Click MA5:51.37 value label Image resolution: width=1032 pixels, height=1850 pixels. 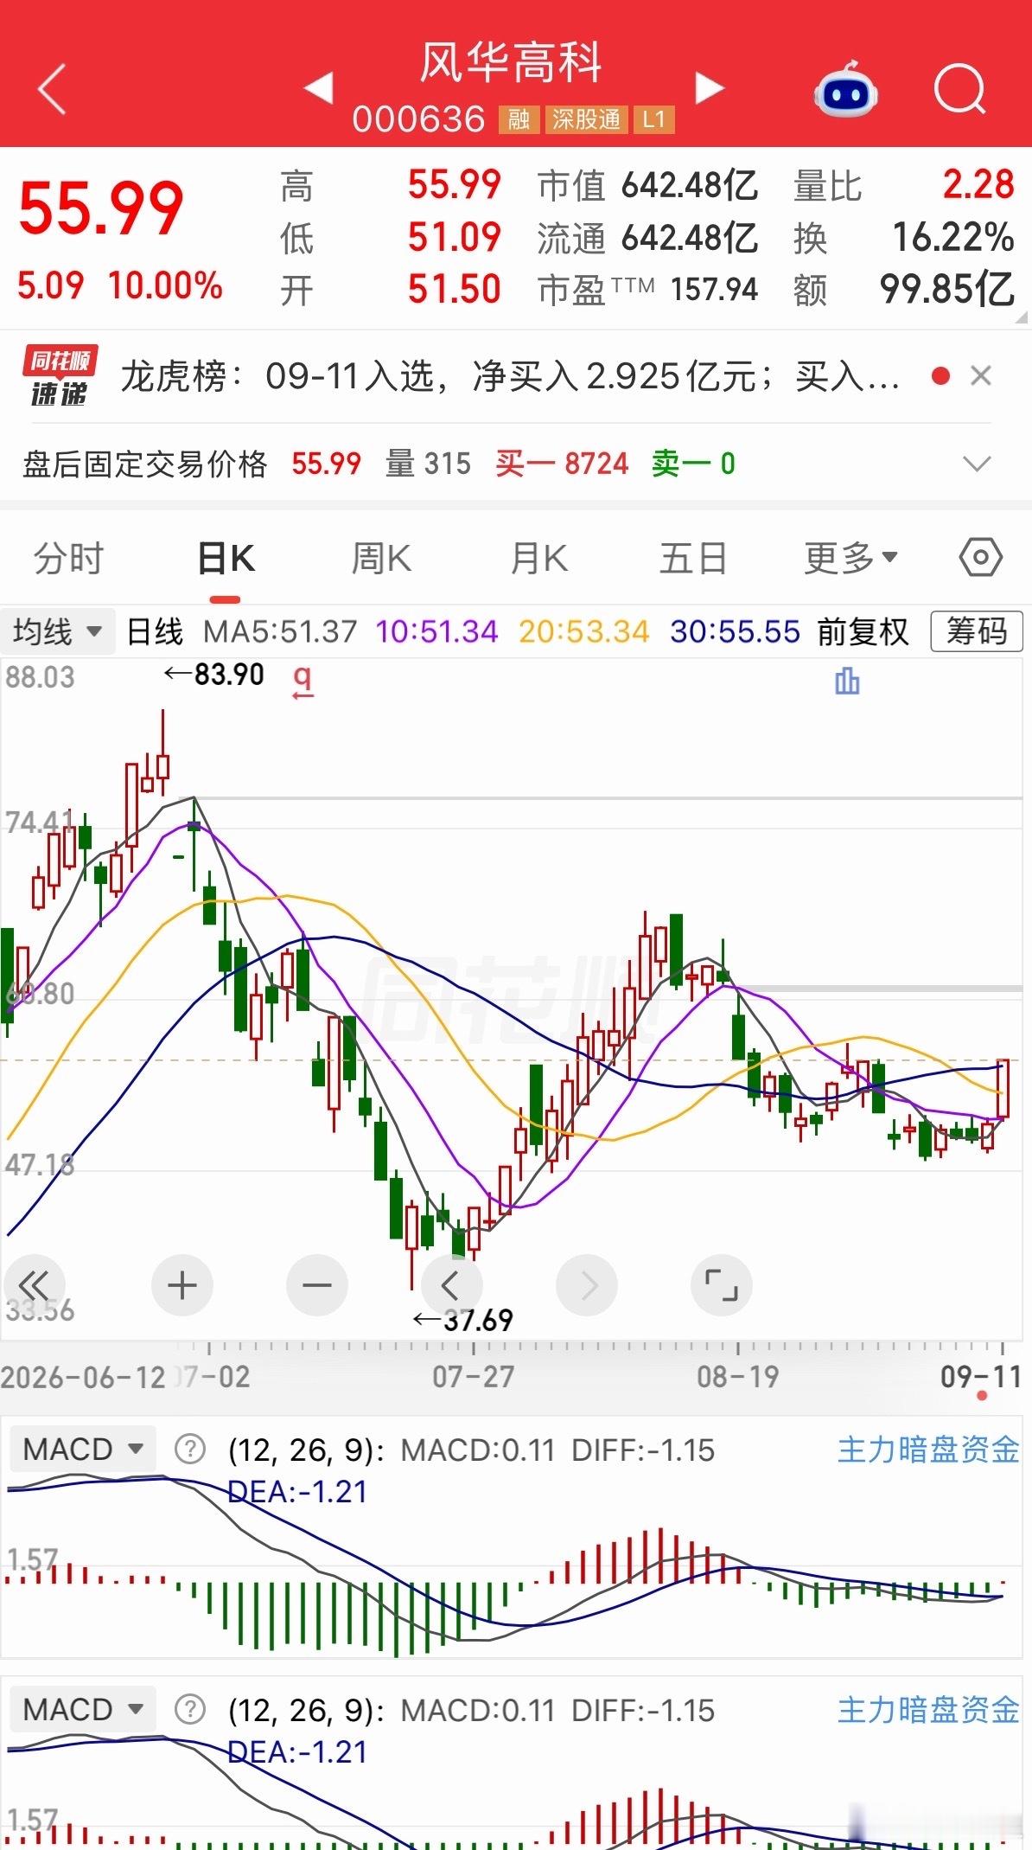pyautogui.click(x=280, y=631)
